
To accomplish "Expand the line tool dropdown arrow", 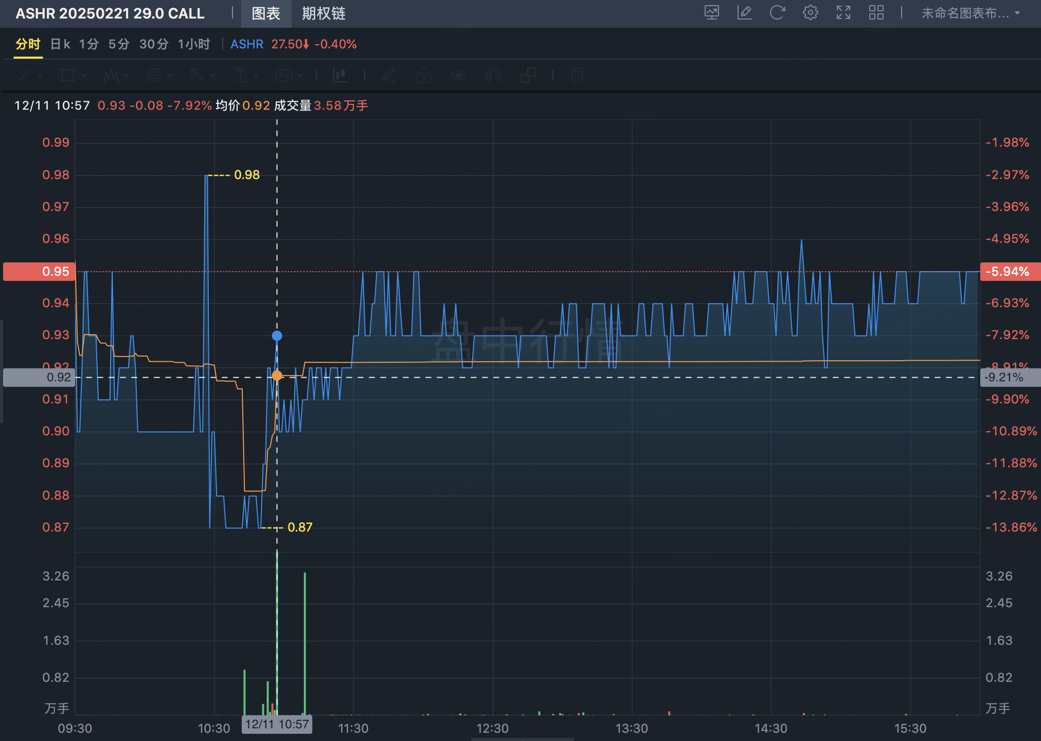I will click(40, 76).
